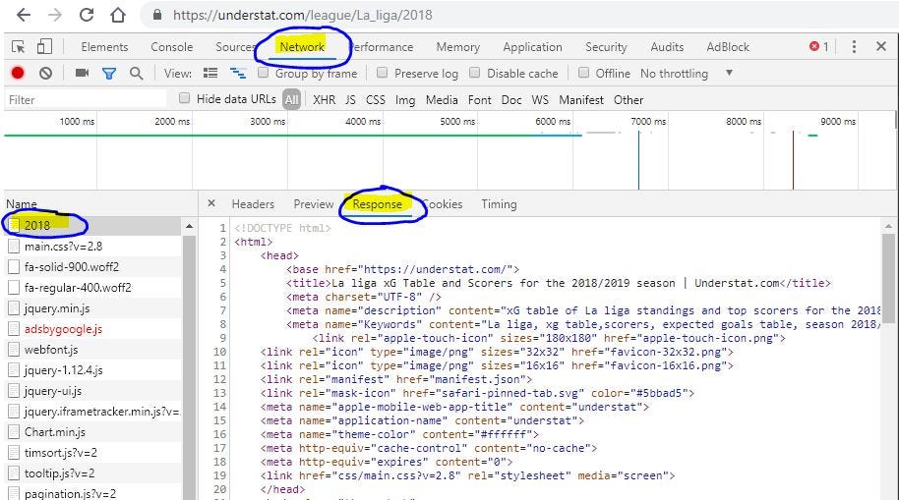
Task: Click the 7000 ms timeline marker
Action: tap(648, 121)
